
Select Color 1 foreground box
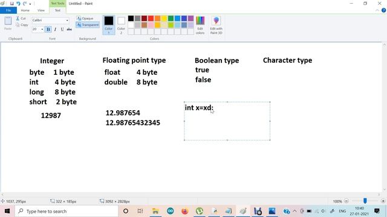tap(109, 25)
